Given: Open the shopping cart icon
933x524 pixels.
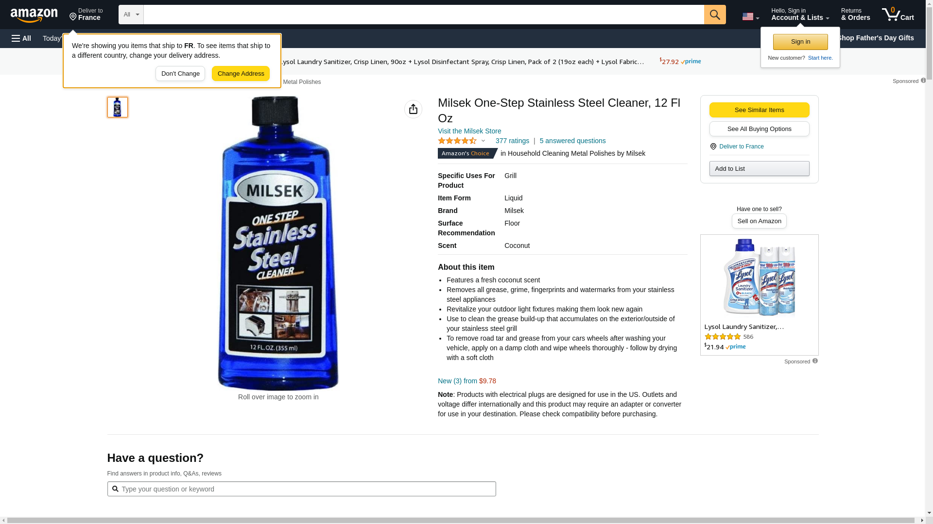Looking at the screenshot, I should (897, 15).
